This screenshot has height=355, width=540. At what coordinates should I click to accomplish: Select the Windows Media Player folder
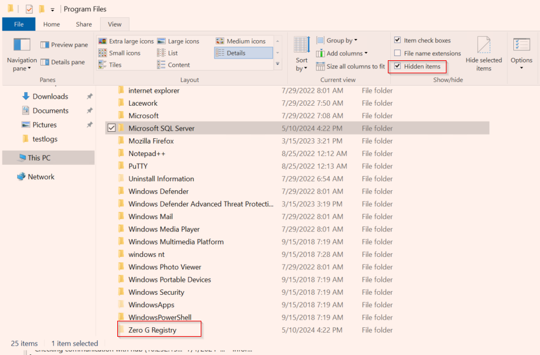click(164, 229)
